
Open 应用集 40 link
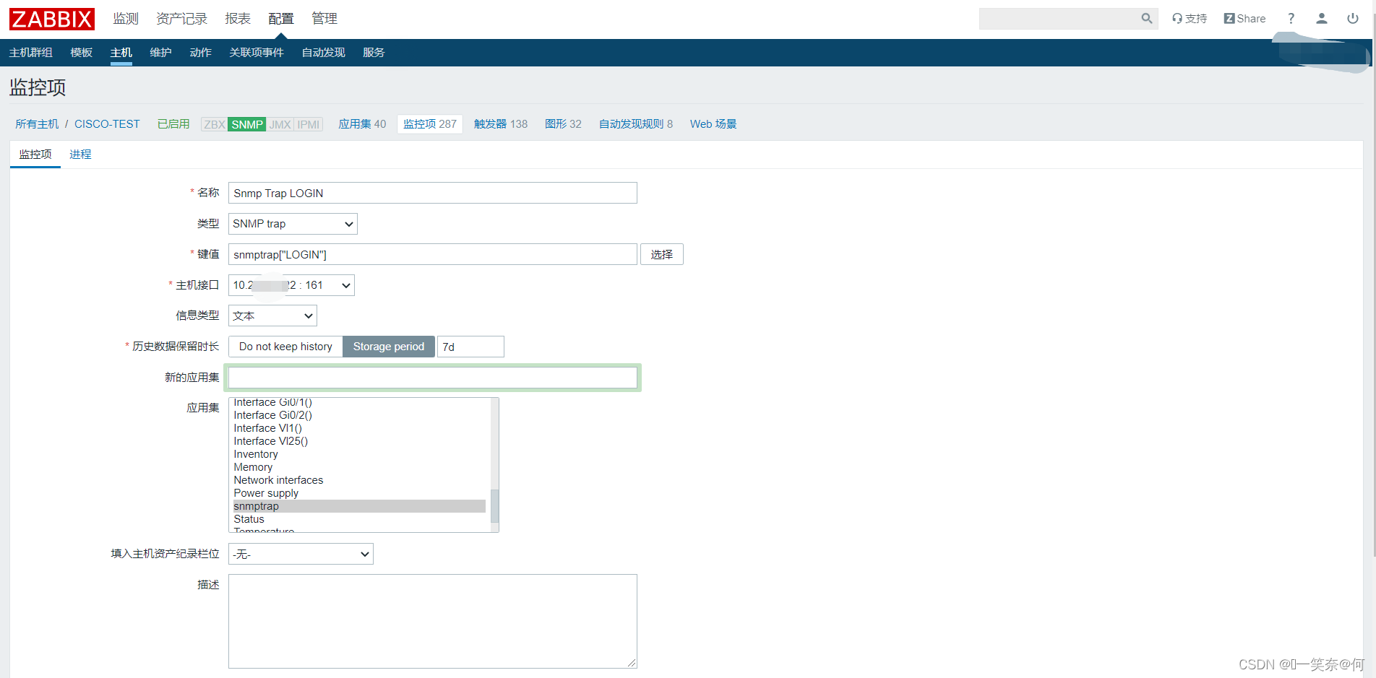point(362,124)
